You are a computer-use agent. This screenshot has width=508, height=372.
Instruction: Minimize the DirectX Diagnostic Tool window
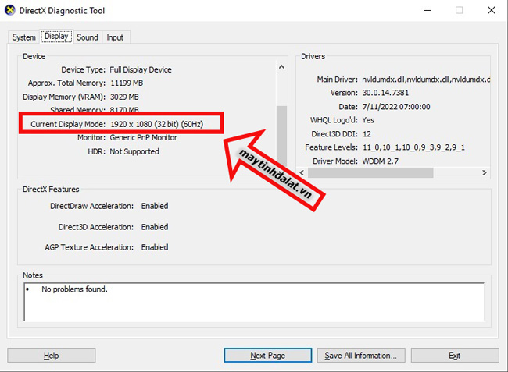coord(423,11)
